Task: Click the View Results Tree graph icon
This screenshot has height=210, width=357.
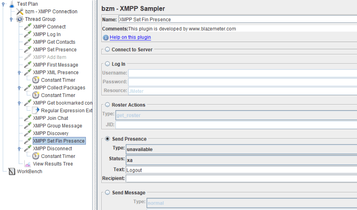Action: [28, 164]
